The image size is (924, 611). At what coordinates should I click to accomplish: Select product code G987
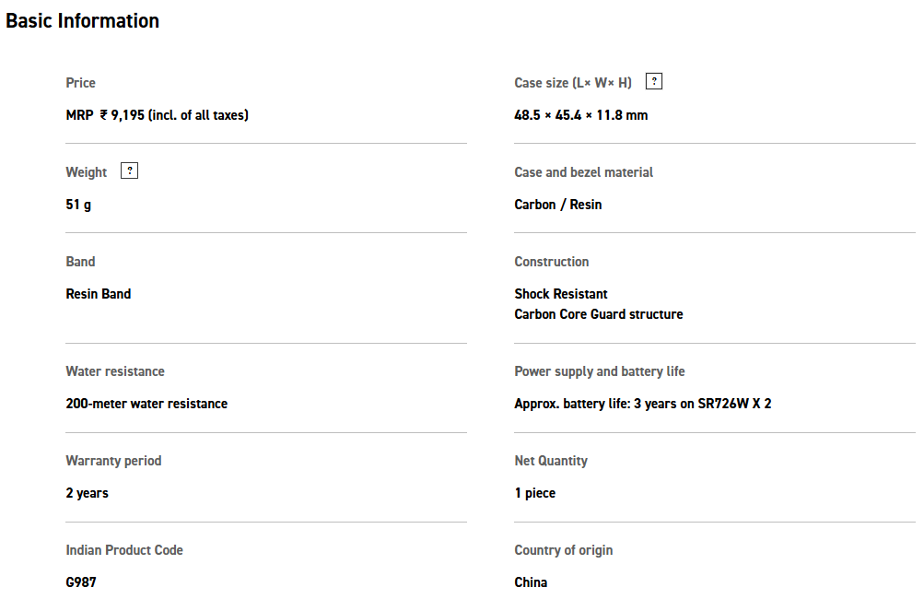tap(81, 582)
